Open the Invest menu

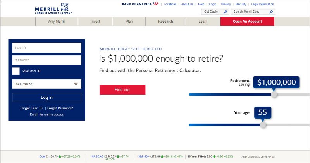click(95, 22)
